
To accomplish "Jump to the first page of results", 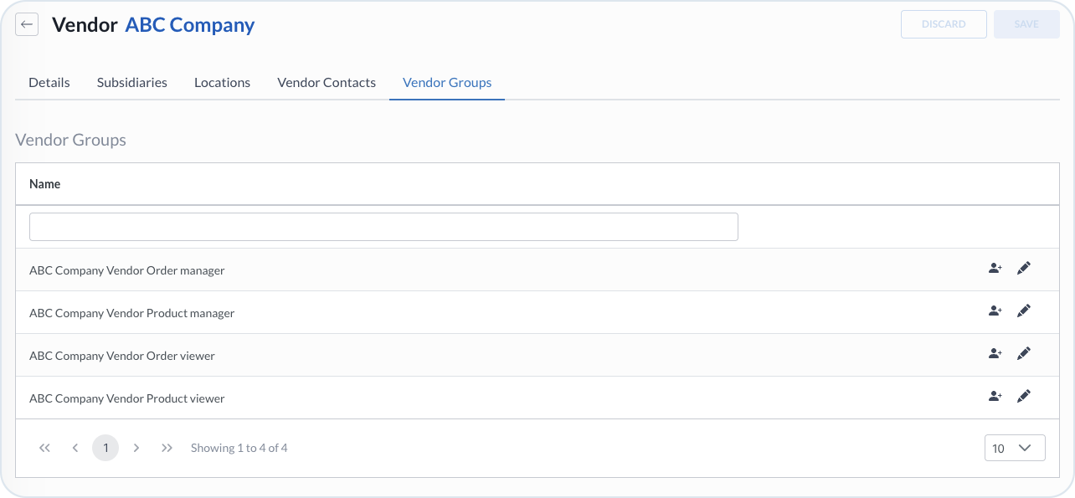I will click(x=45, y=448).
